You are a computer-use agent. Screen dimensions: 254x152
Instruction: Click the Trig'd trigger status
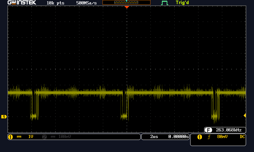coord(182,3)
